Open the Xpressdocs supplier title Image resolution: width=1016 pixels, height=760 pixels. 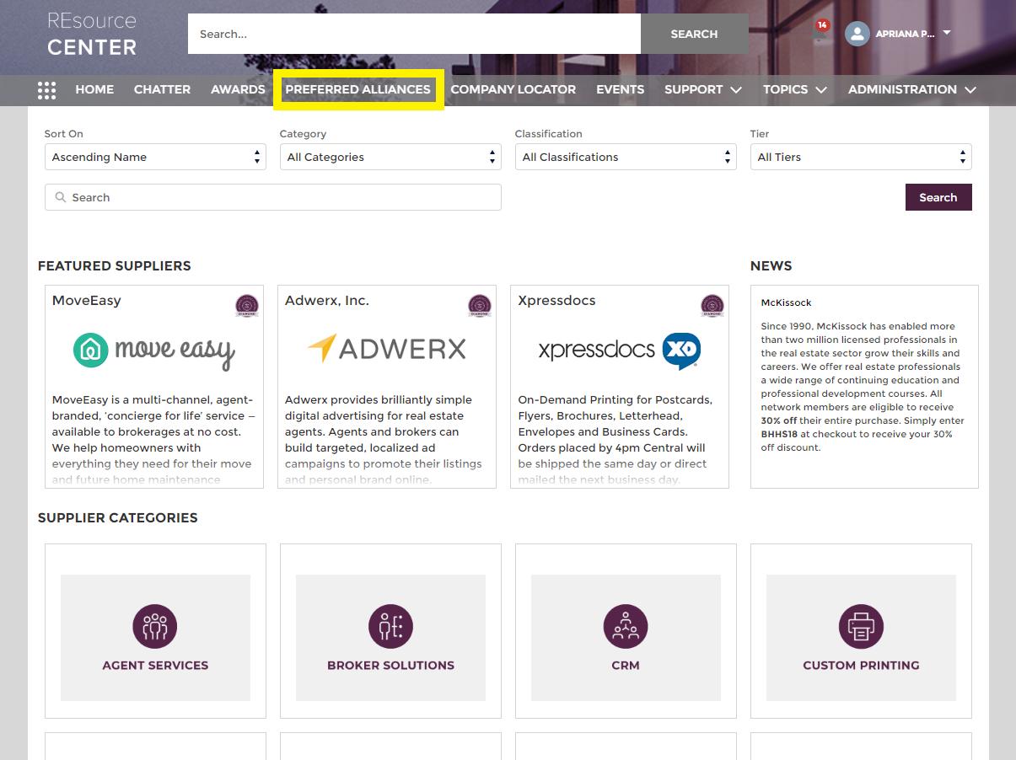[x=556, y=300]
